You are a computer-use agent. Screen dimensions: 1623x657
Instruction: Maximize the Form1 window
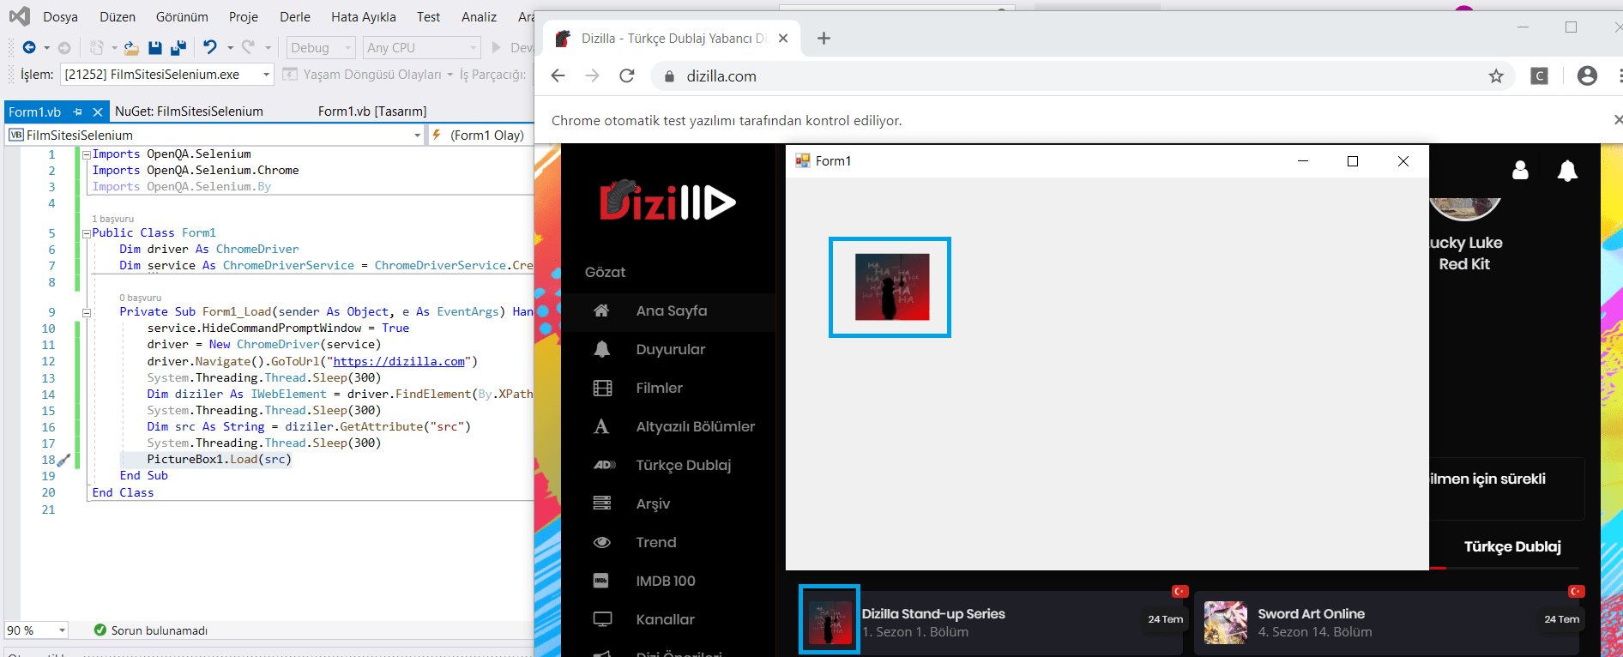[1353, 160]
